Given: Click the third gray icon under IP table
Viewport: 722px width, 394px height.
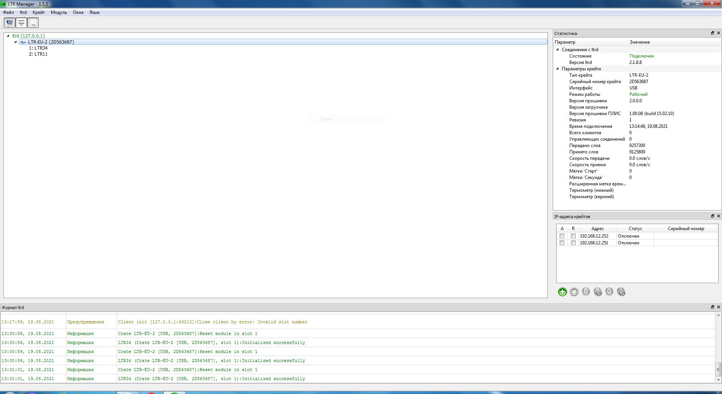Looking at the screenshot, I should coord(586,292).
